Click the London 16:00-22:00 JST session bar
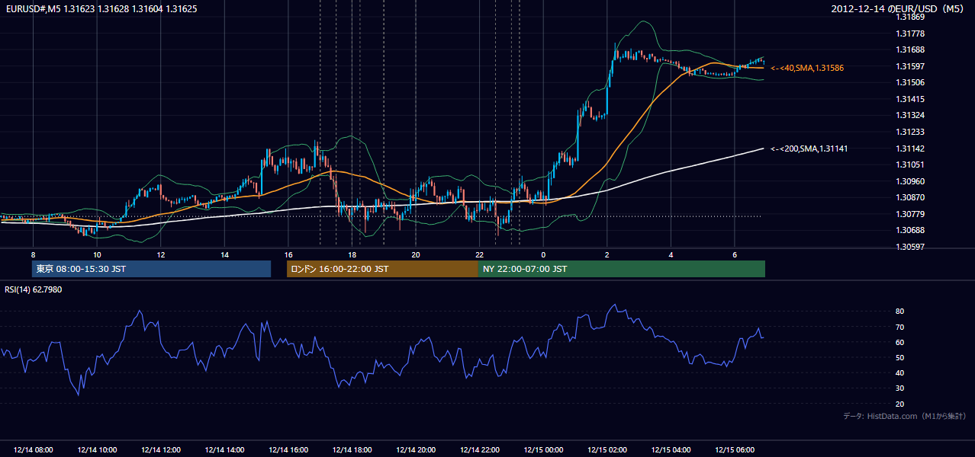 click(x=382, y=269)
